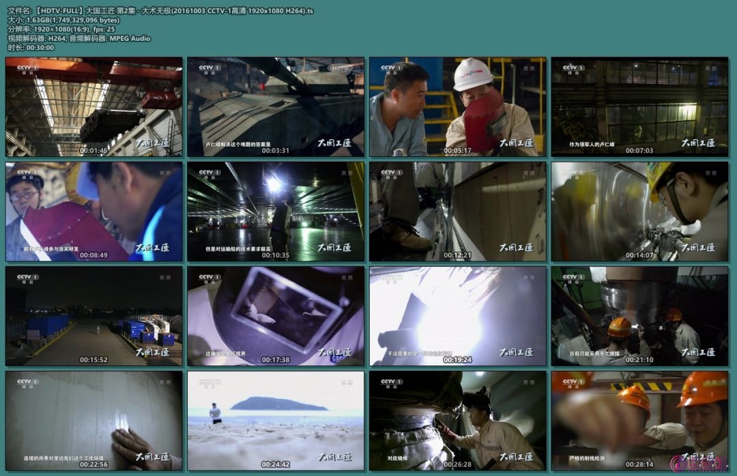The height and width of the screenshot is (476, 737).
Task: Select the thumbnail timestamped 00:03:31
Action: click(x=276, y=106)
